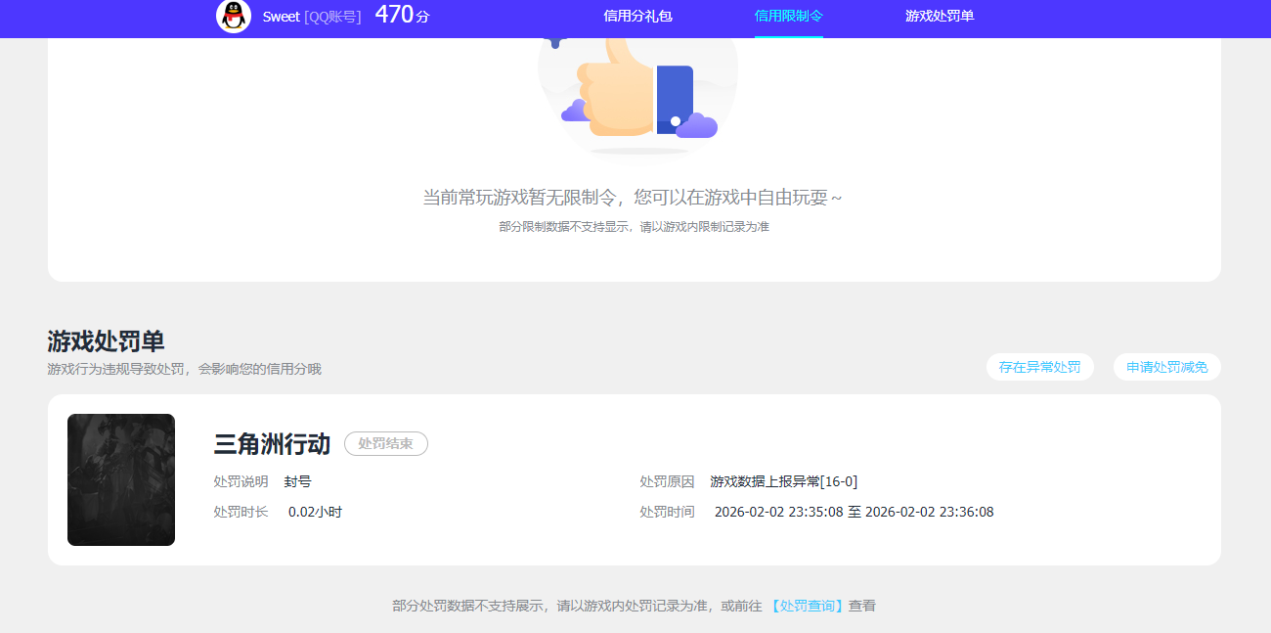Click the 存在异常处罚 button
1271x633 pixels.
point(1040,367)
